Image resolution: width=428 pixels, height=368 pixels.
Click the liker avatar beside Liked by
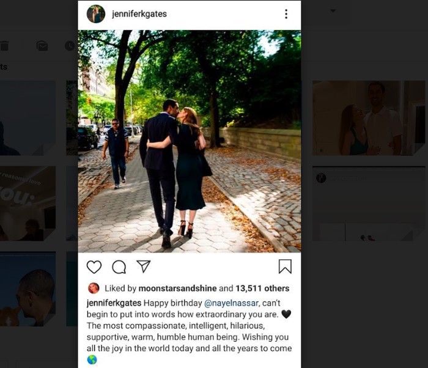point(94,289)
